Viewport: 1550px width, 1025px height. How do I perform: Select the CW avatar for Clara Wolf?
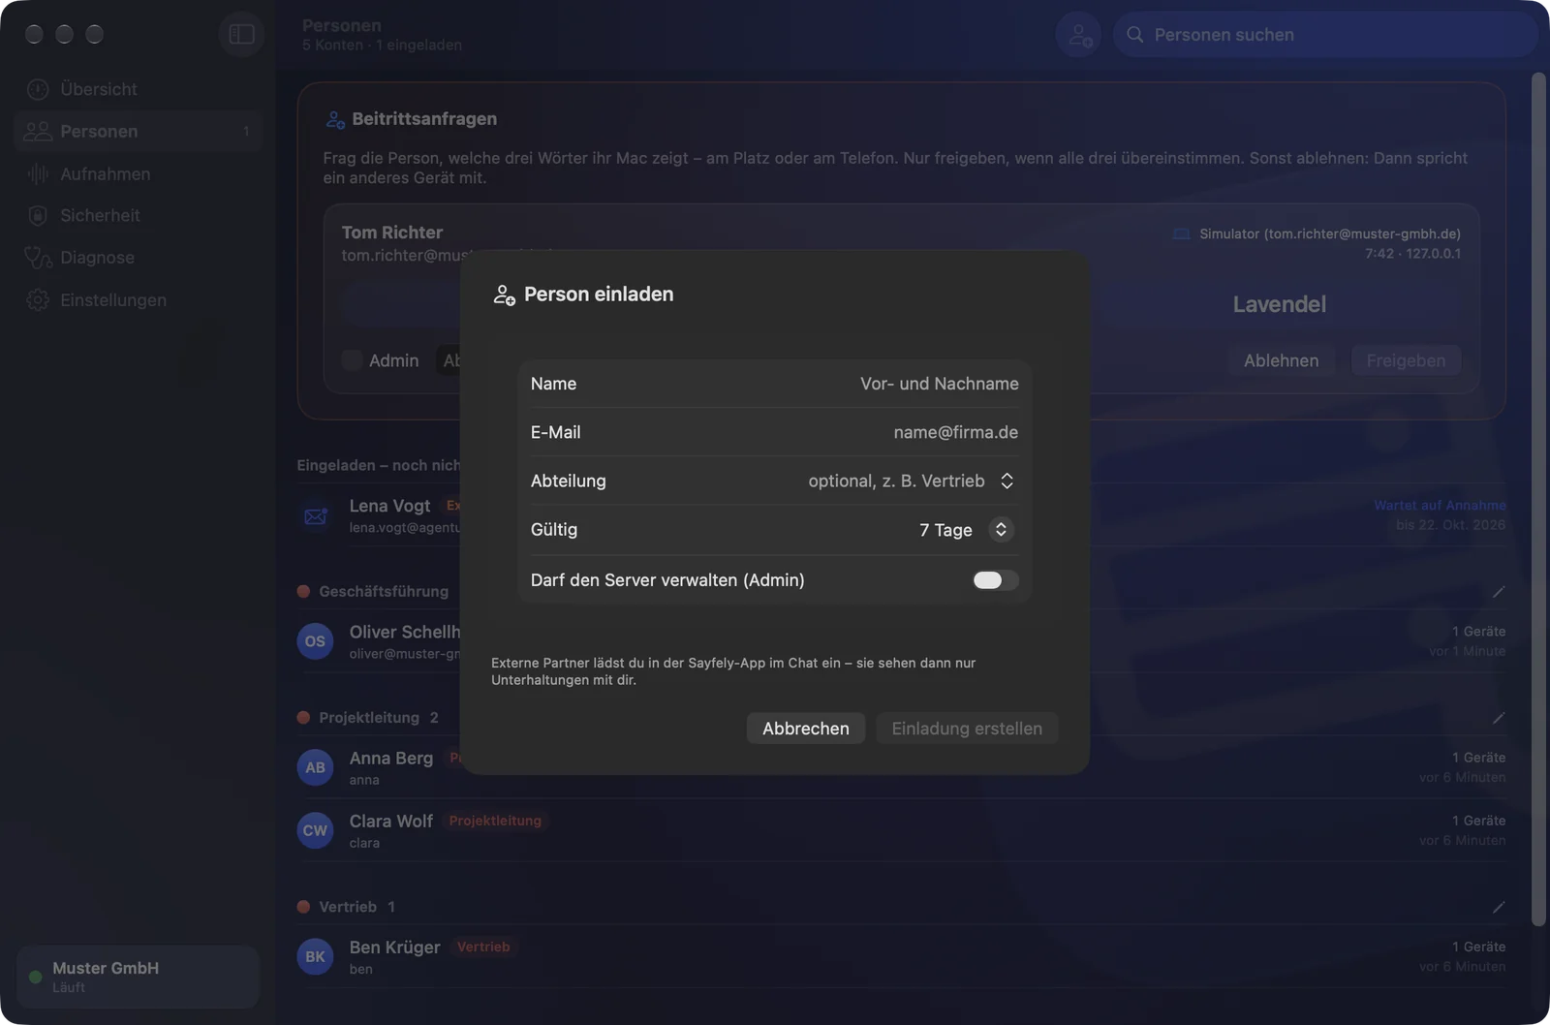coord(316,830)
